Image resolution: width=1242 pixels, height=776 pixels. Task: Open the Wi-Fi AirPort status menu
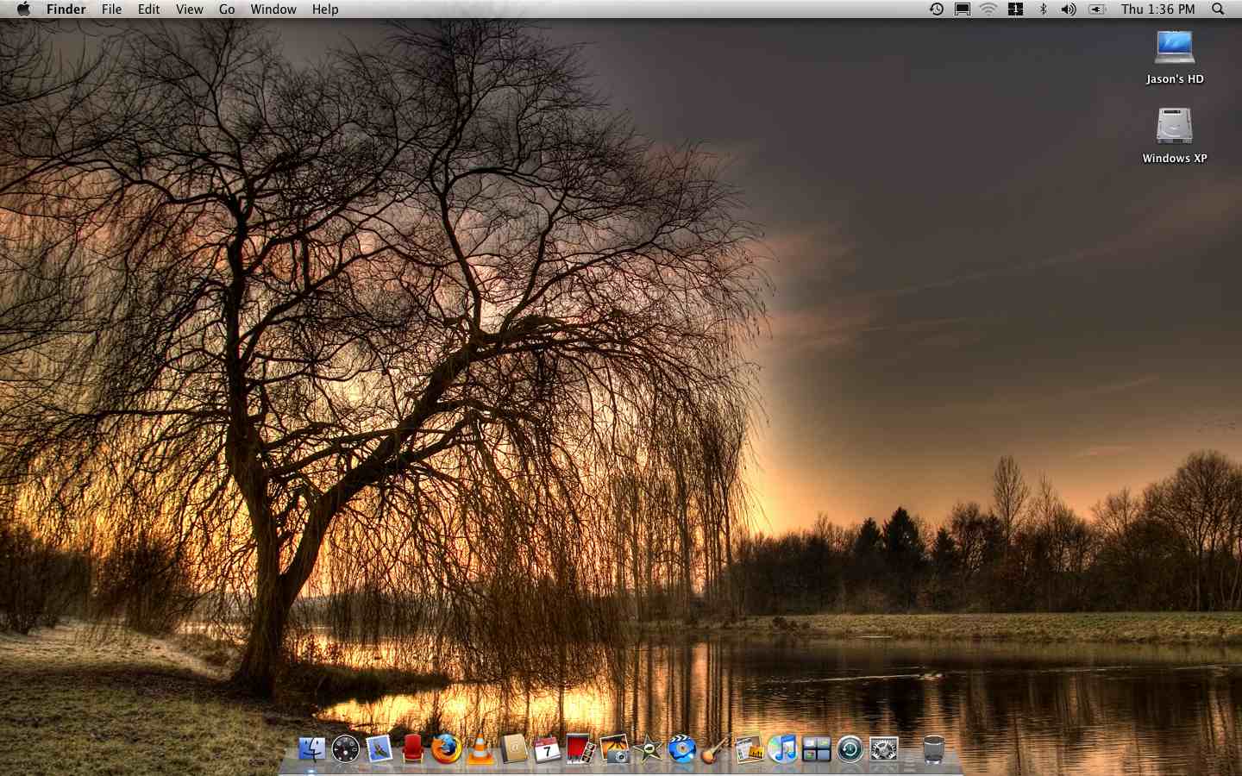click(988, 9)
